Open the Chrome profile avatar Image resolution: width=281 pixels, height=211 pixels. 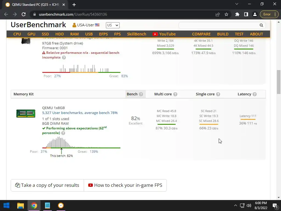coord(255,14)
